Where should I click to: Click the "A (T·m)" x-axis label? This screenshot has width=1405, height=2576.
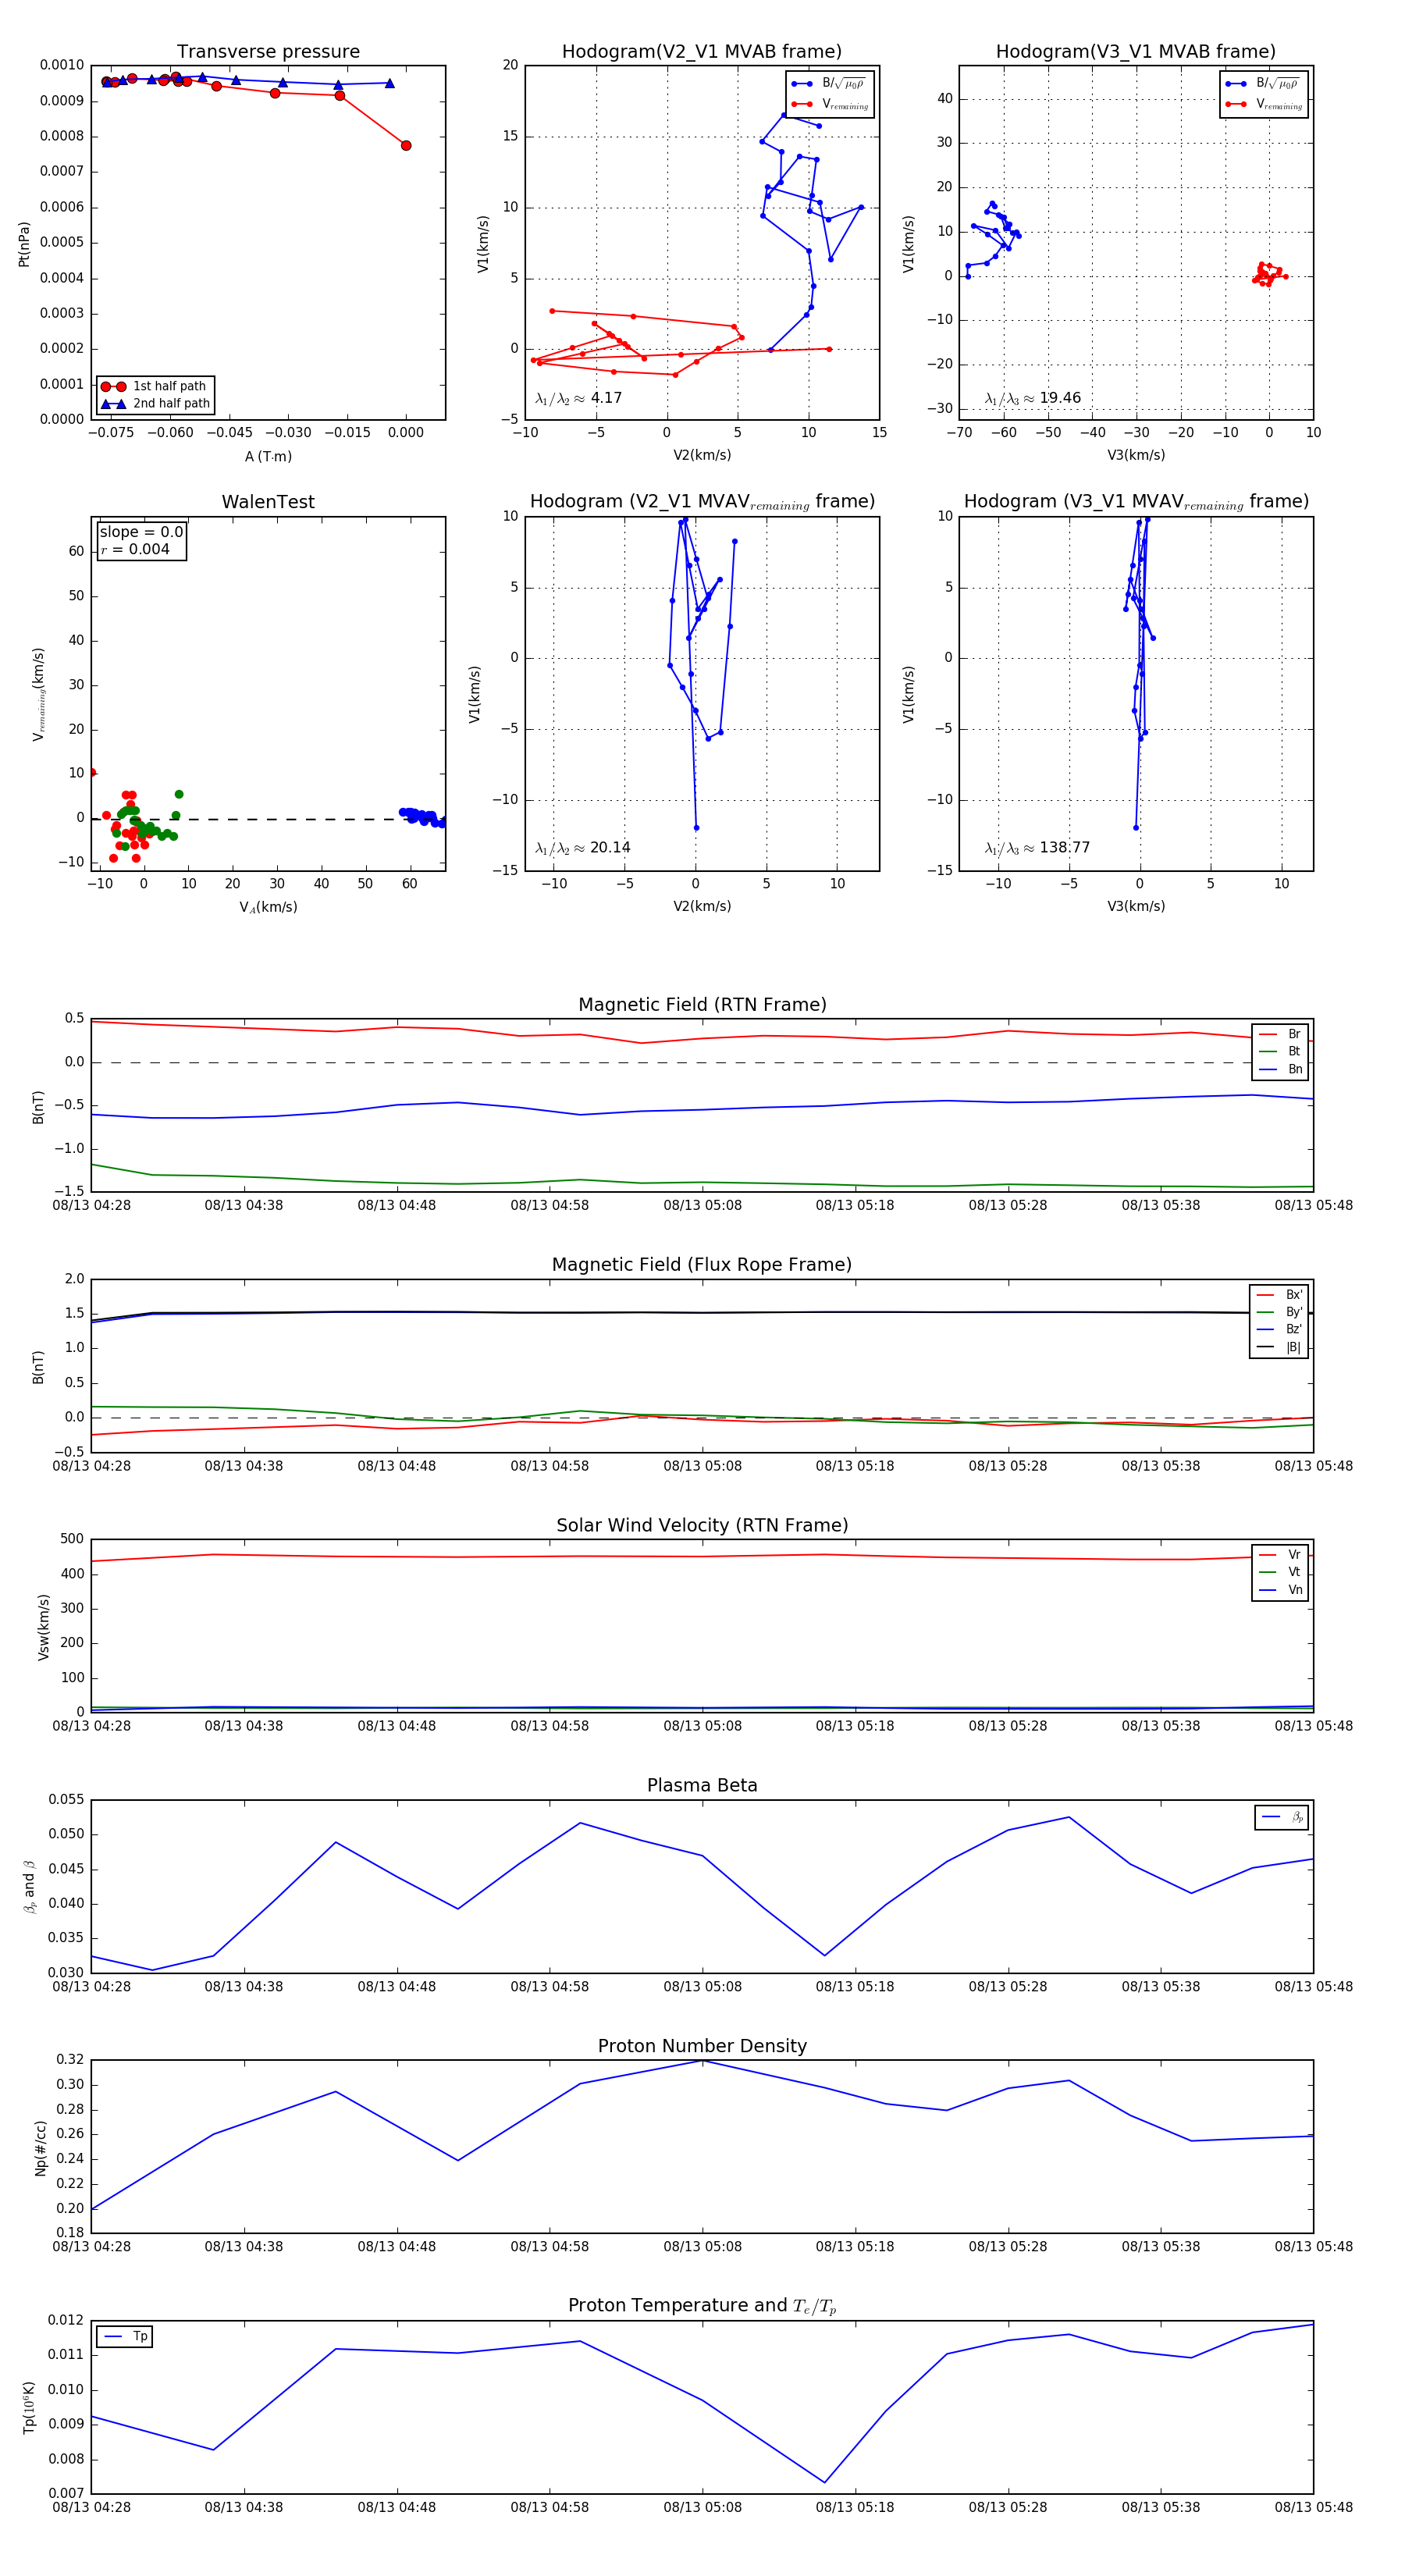pyautogui.click(x=268, y=457)
